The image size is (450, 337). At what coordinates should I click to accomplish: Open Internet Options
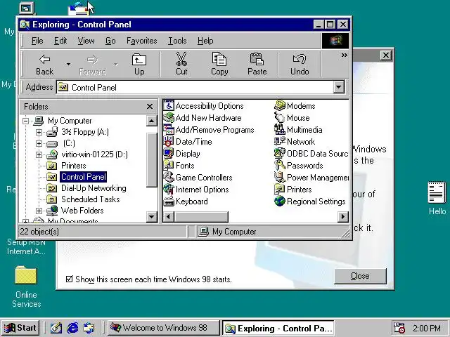[196, 190]
